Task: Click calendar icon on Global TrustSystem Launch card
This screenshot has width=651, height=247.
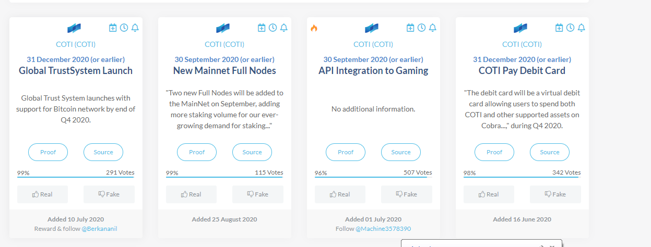Action: pyautogui.click(x=113, y=28)
